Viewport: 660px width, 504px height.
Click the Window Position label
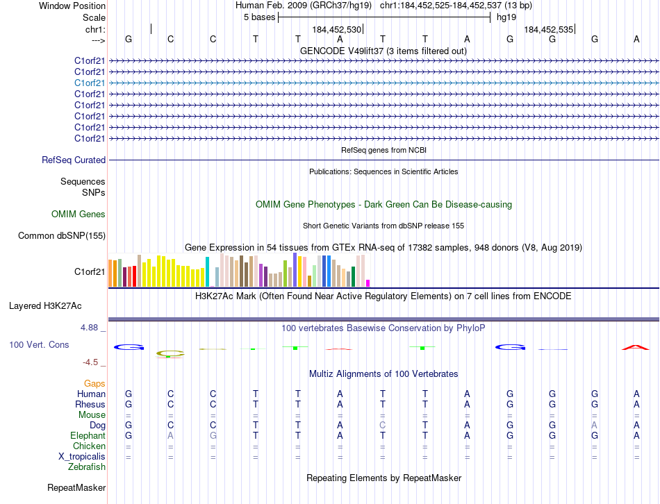[x=72, y=6]
